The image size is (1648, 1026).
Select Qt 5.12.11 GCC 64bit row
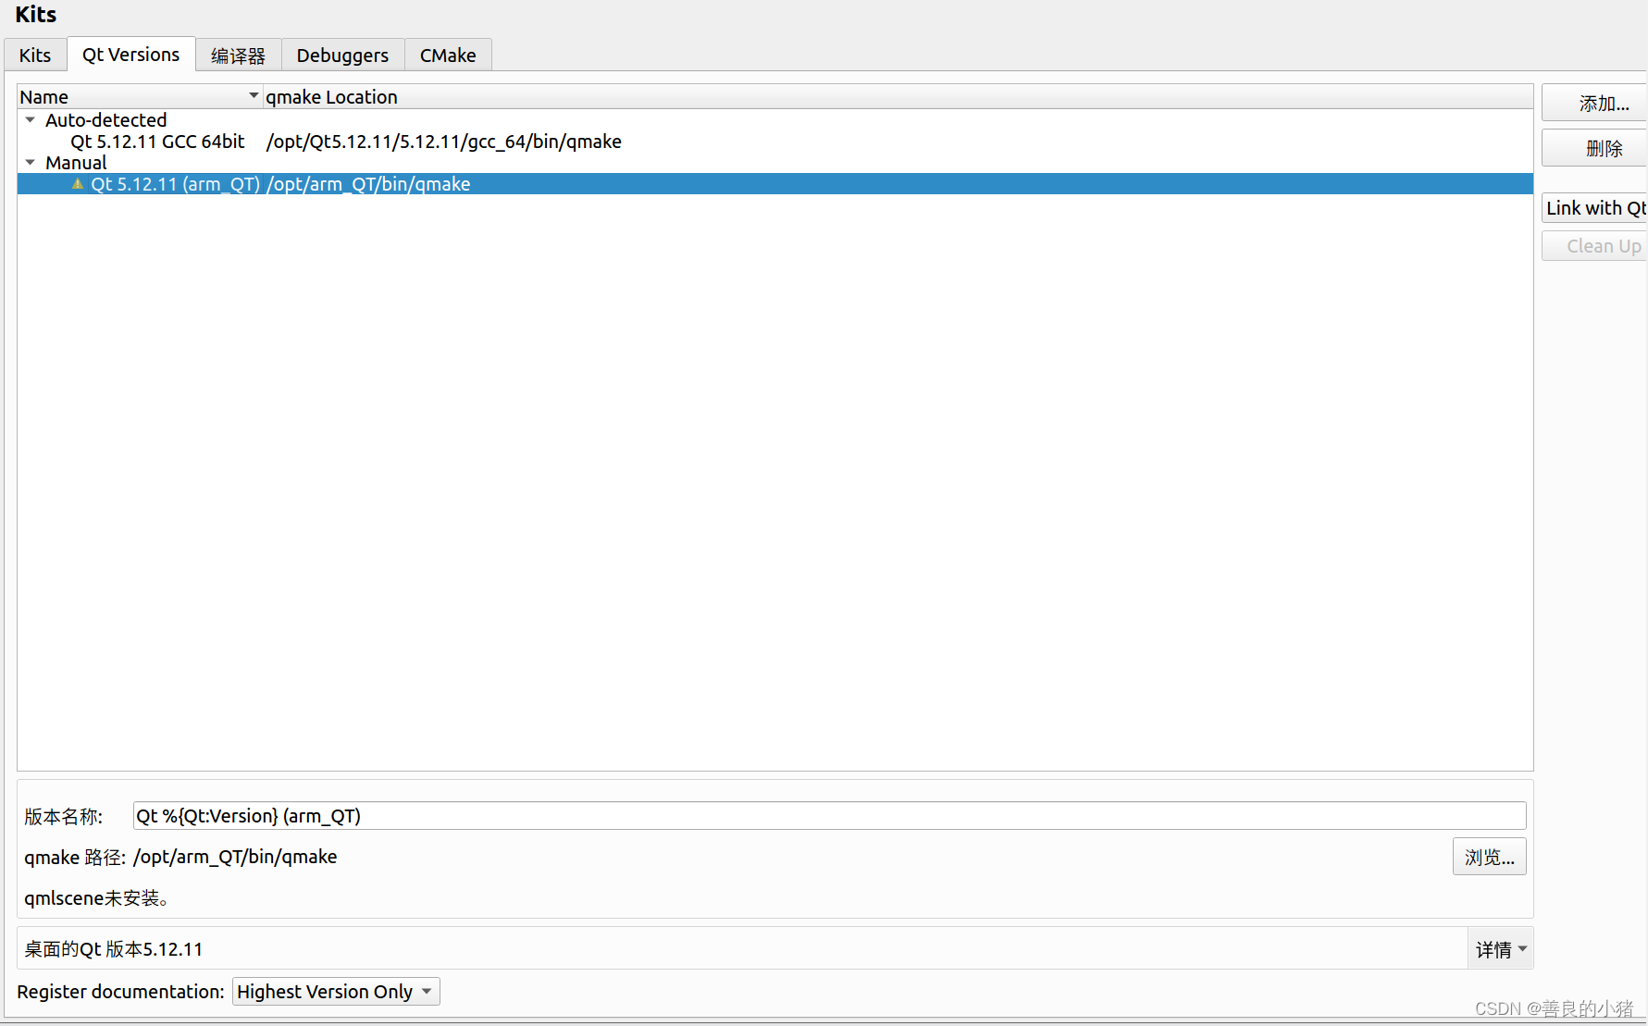775,142
